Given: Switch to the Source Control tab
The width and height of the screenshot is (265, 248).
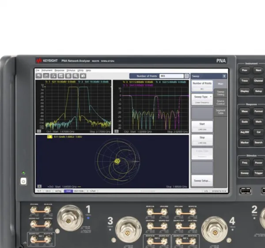Looking at the screenshot, I should 220,102.
